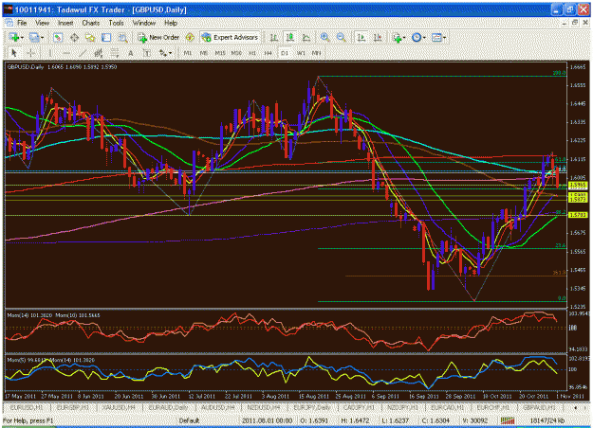593x428 pixels.
Task: Click the Default profile in status bar
Action: tap(189, 420)
